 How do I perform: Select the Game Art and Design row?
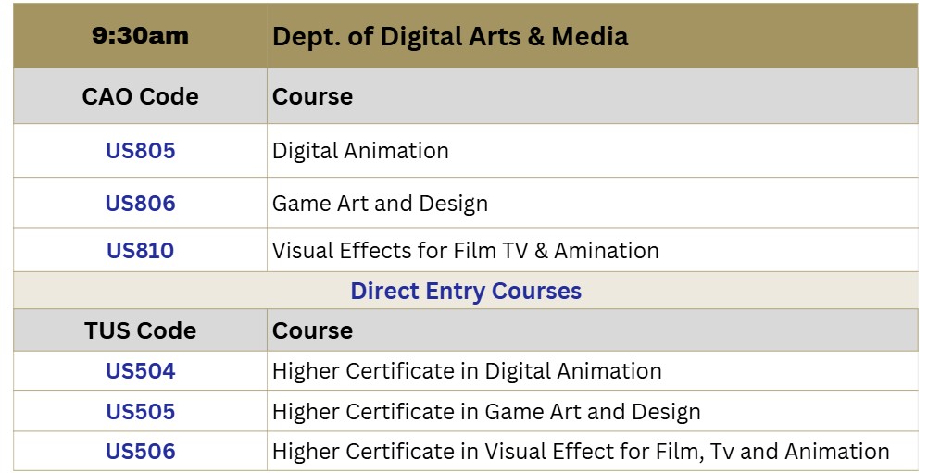pyautogui.click(x=380, y=204)
